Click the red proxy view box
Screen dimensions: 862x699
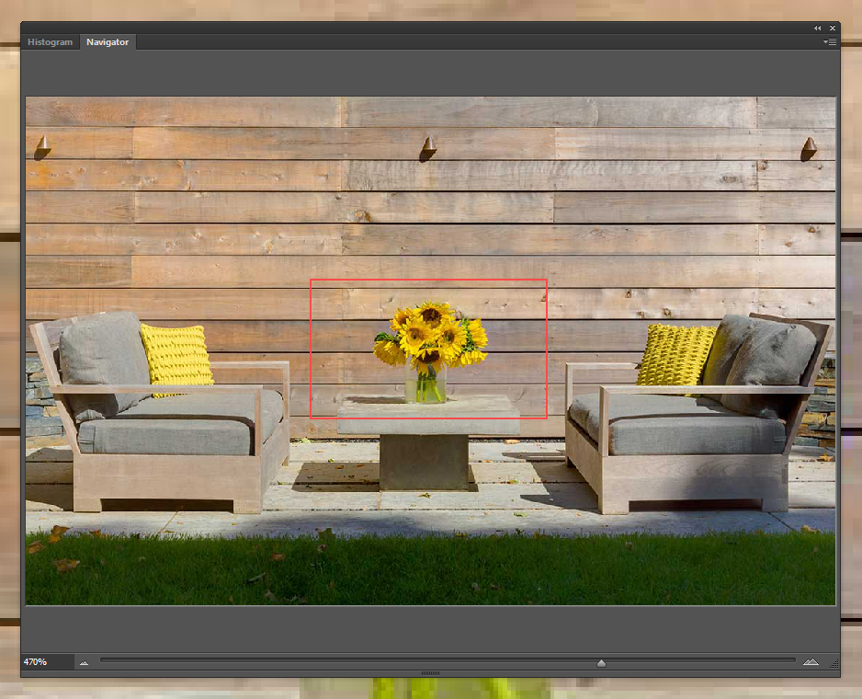point(429,349)
